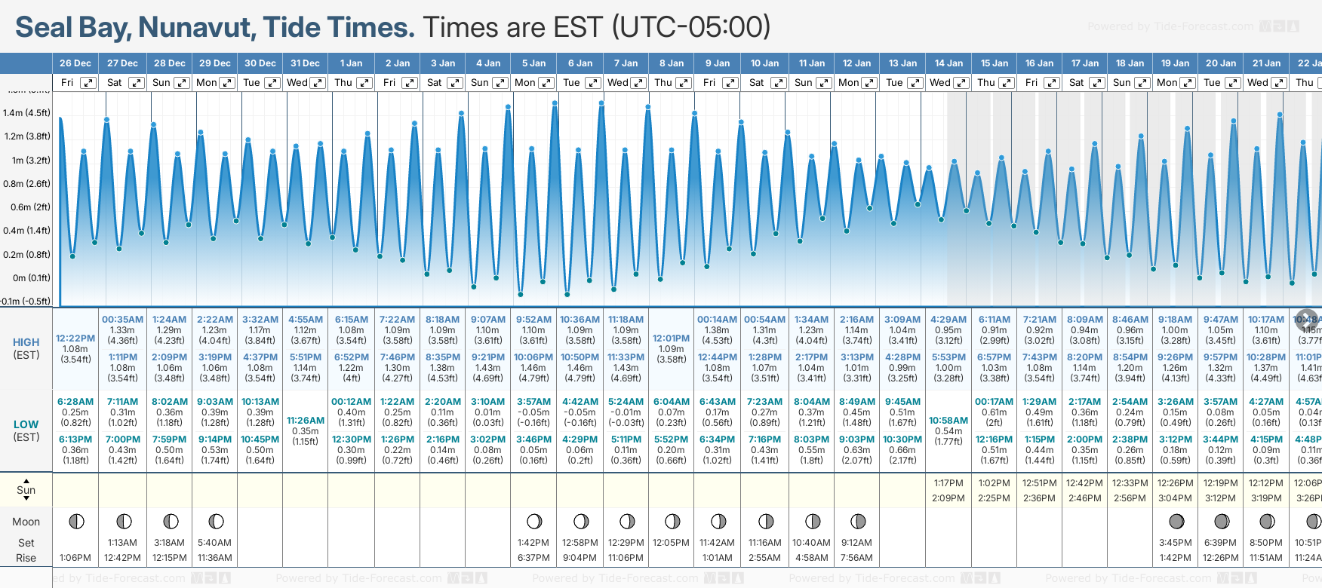Click expand icon for Sat 27 Dec

click(136, 83)
